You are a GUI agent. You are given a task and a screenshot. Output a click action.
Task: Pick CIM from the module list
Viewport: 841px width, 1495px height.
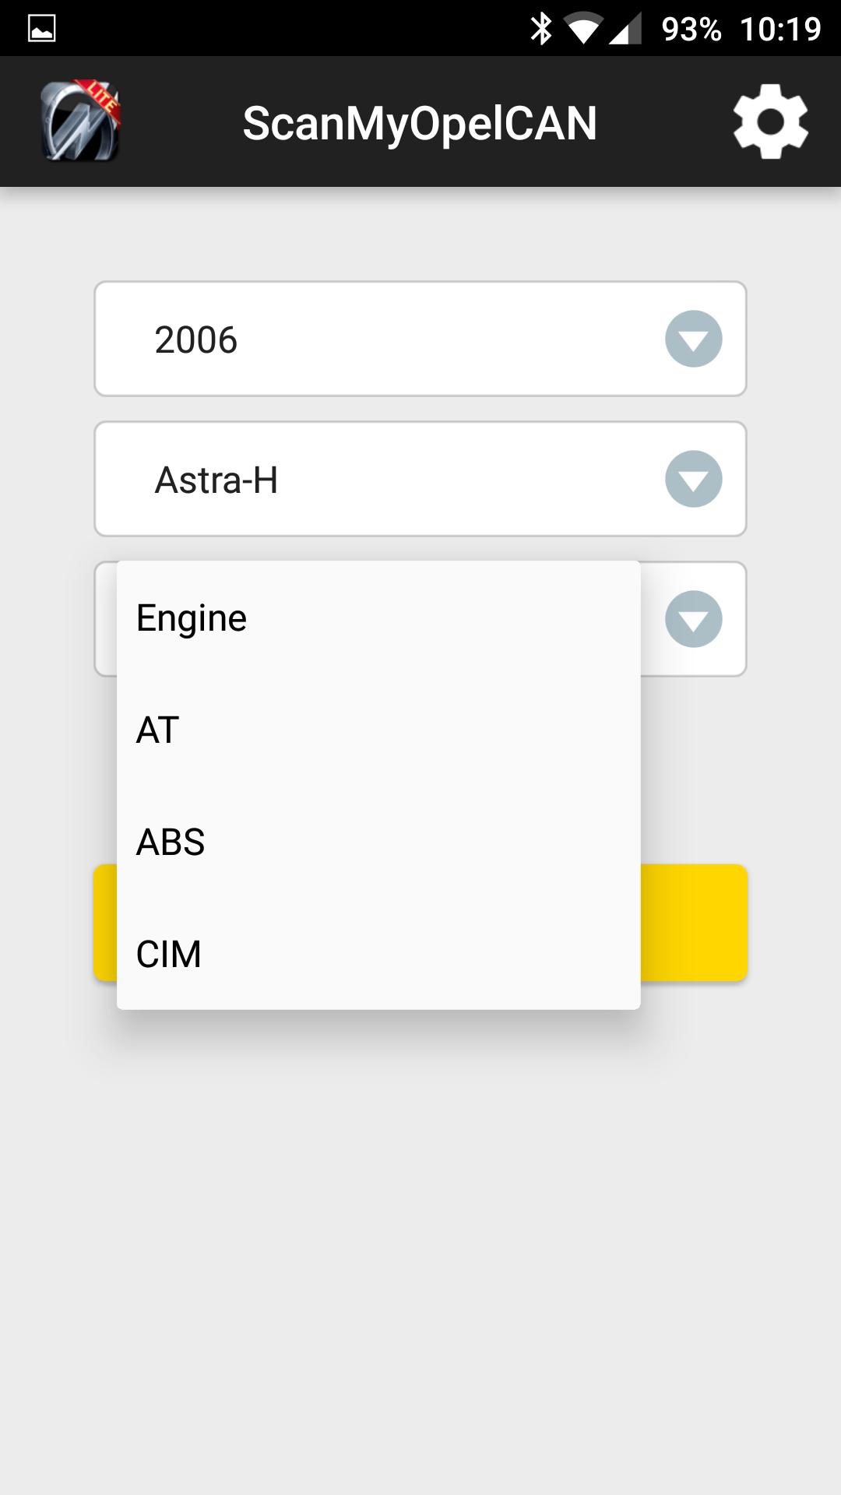[x=378, y=954]
